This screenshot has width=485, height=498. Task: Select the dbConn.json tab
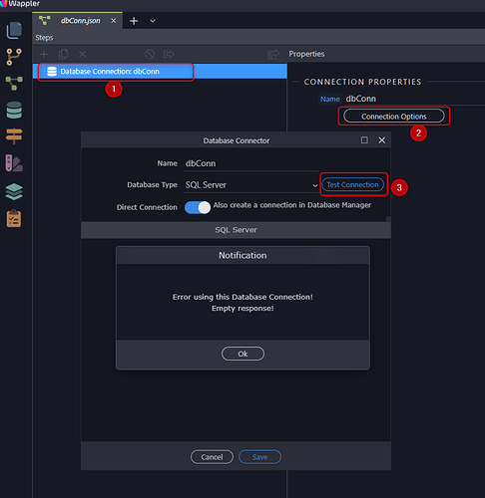[78, 21]
